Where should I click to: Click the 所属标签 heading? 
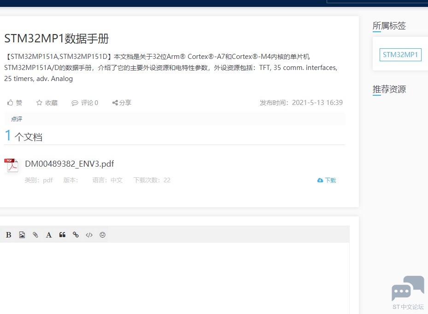[389, 26]
